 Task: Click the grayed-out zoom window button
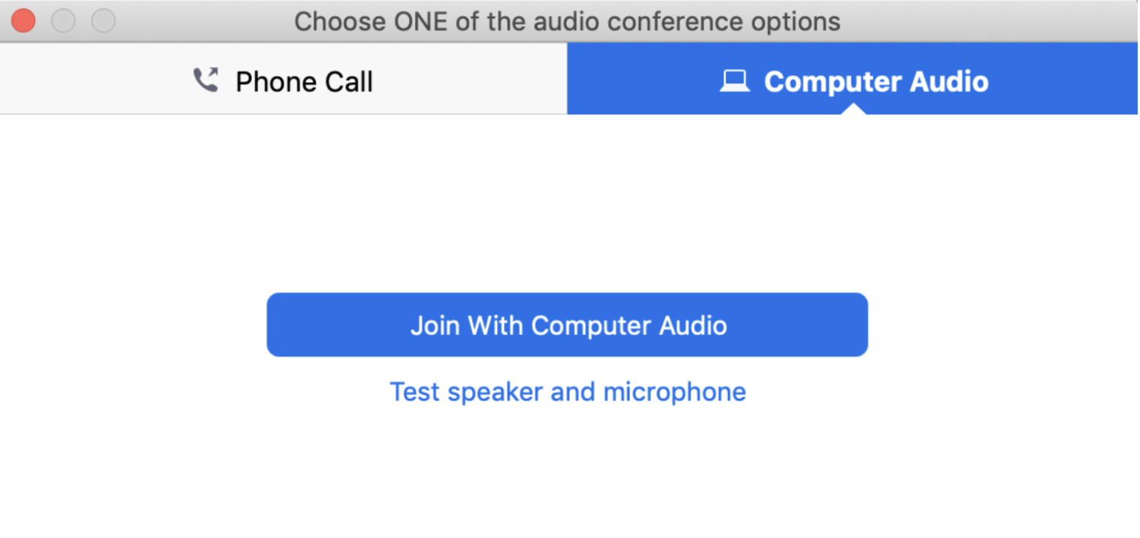click(x=104, y=20)
